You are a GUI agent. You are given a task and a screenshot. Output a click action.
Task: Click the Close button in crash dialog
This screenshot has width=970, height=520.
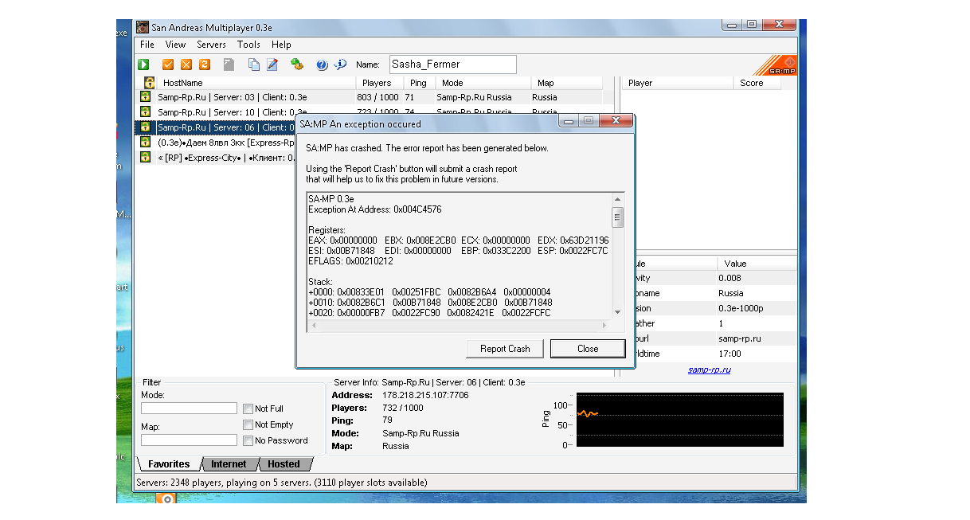[588, 349]
